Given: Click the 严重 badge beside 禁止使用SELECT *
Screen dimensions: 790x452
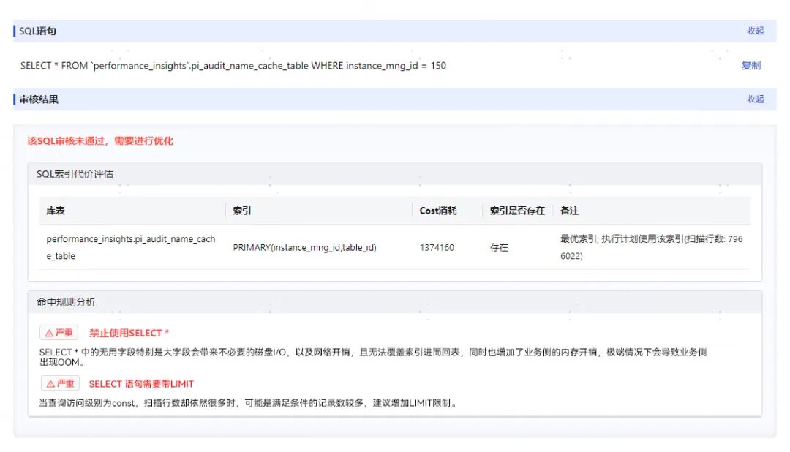Looking at the screenshot, I should pos(59,333).
